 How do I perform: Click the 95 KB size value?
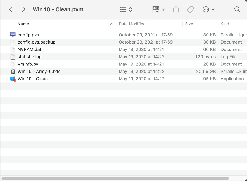click(x=209, y=79)
